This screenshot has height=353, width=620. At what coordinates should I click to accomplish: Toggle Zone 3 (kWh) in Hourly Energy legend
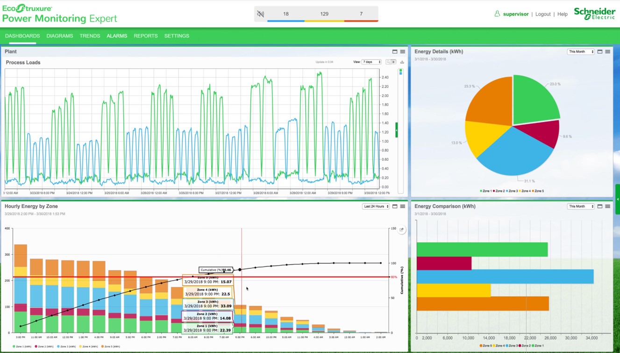coord(66,346)
